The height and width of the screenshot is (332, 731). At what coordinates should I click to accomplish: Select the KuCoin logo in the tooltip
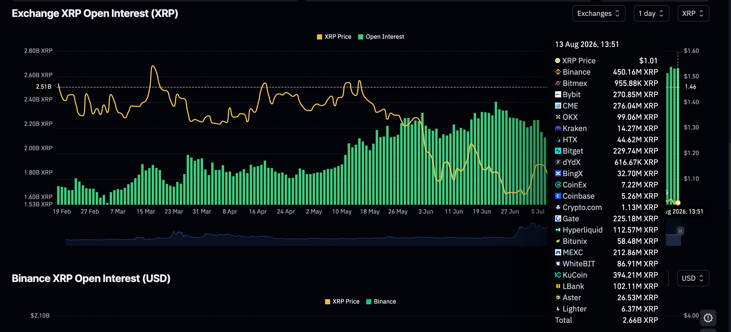pos(558,275)
